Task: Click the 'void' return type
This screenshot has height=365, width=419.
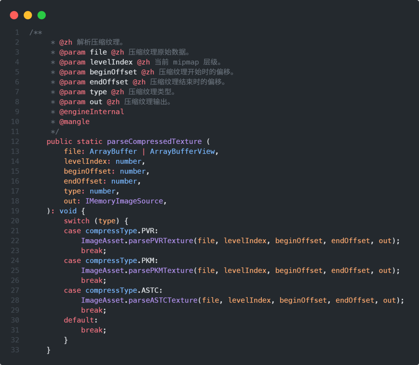Action: (68, 211)
